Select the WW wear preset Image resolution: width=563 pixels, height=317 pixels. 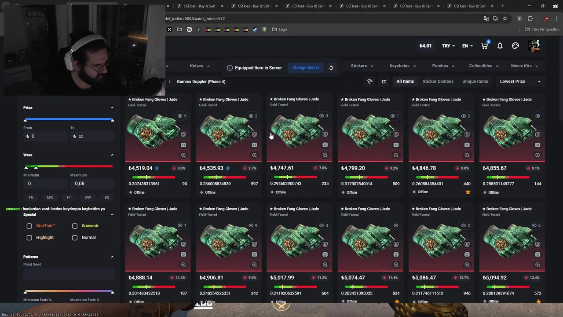click(x=88, y=198)
